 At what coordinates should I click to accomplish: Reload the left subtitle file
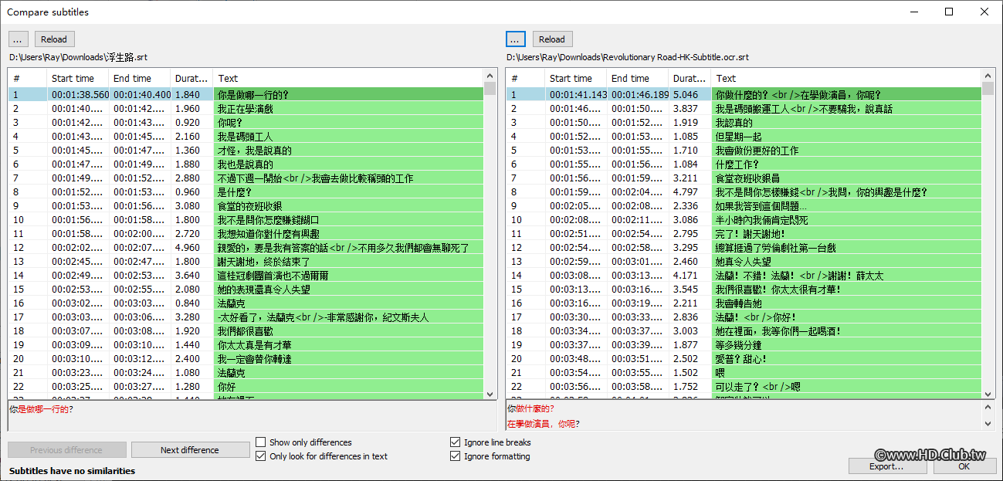54,39
